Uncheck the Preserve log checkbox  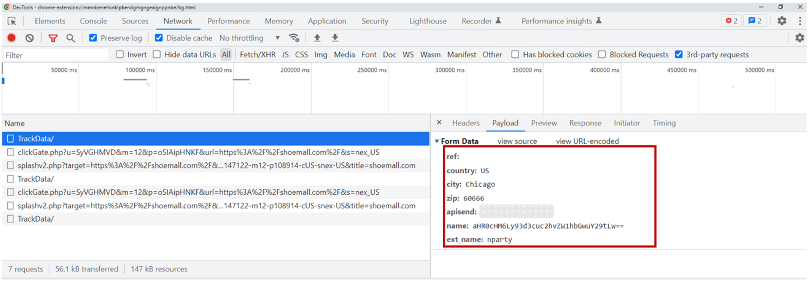point(93,38)
